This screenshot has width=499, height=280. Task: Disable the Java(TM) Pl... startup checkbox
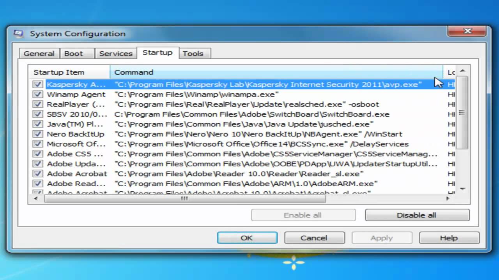38,124
